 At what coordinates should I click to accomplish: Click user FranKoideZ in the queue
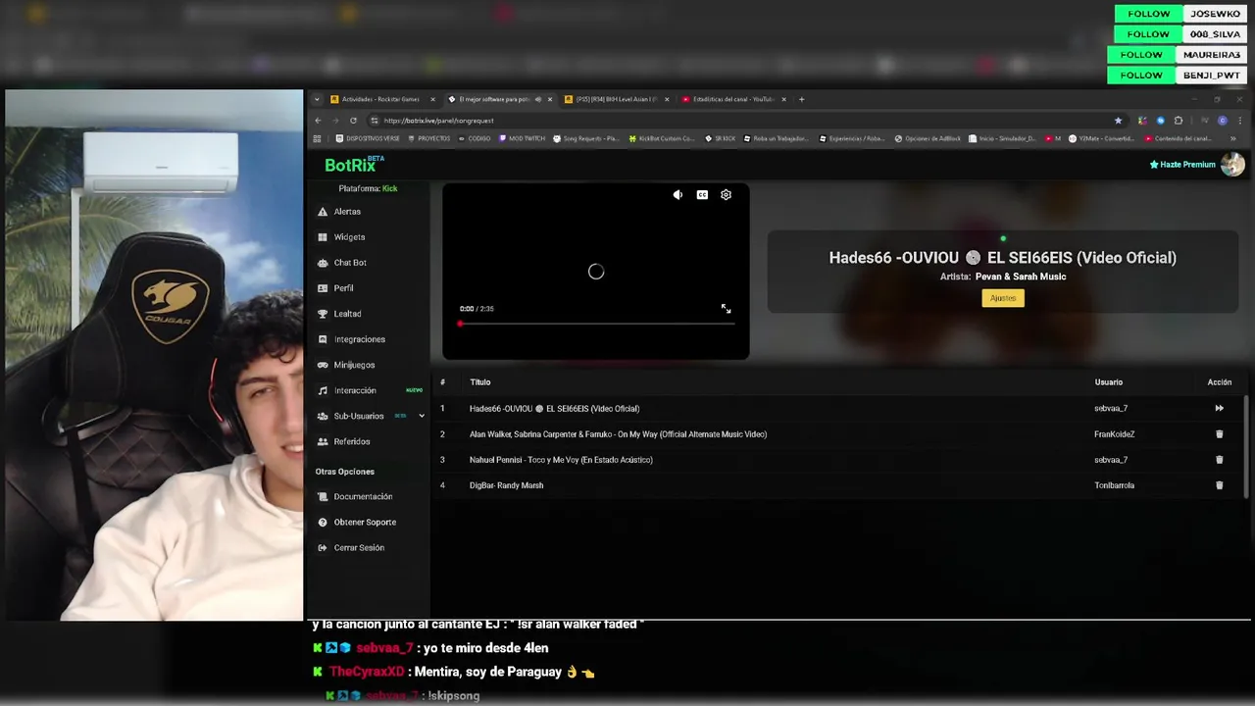pos(1114,434)
